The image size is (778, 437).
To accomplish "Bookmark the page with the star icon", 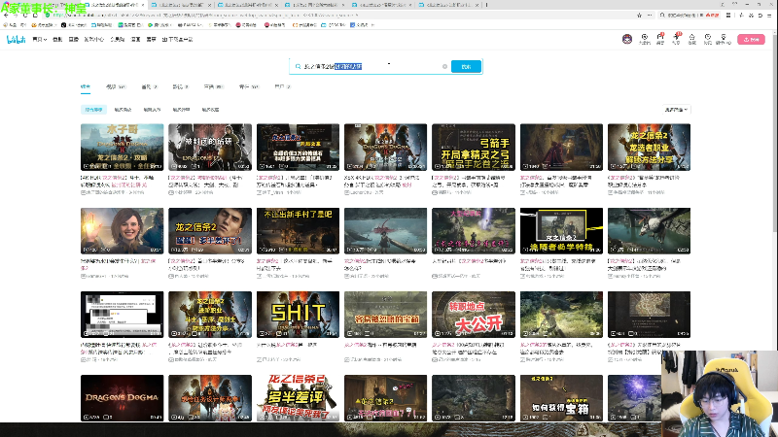I will coord(639,16).
